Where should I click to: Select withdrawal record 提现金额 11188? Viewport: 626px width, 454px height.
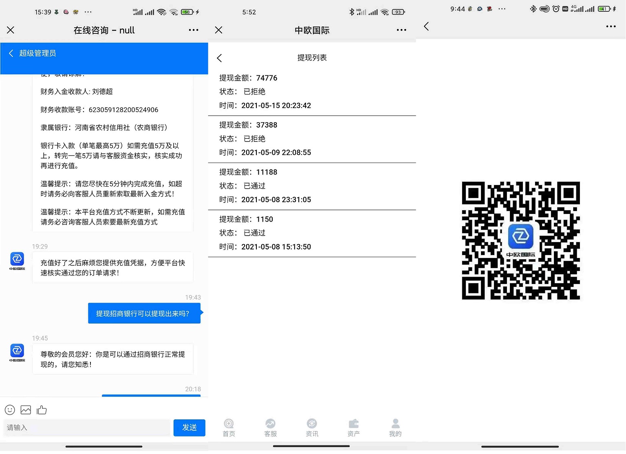coord(312,186)
